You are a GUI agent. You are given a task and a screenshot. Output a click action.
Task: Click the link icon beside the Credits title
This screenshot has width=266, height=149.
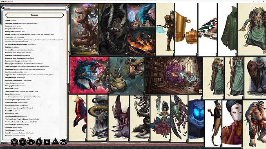point(2,8)
